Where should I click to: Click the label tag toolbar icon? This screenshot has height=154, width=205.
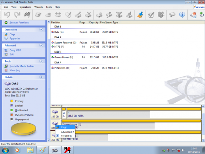(x=68, y=15)
